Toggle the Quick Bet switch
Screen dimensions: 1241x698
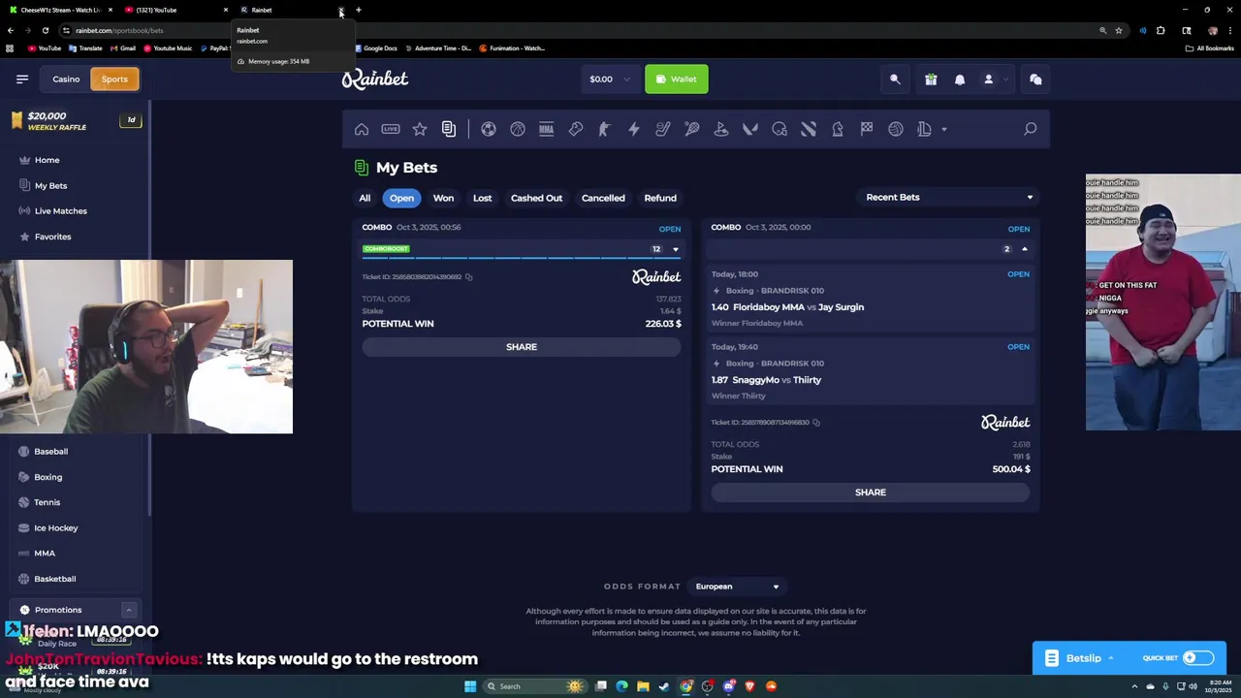click(x=1197, y=658)
